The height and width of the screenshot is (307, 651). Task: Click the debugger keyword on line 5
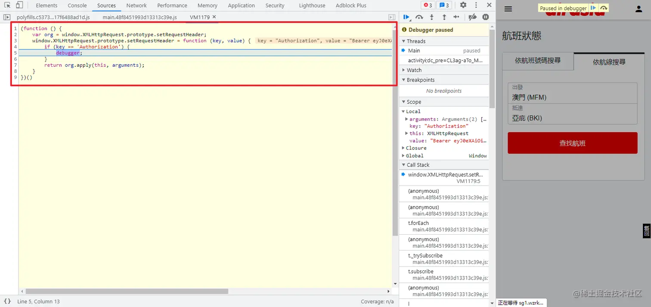pyautogui.click(x=68, y=53)
